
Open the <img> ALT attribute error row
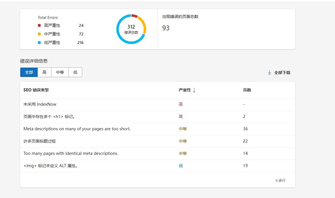[50, 166]
